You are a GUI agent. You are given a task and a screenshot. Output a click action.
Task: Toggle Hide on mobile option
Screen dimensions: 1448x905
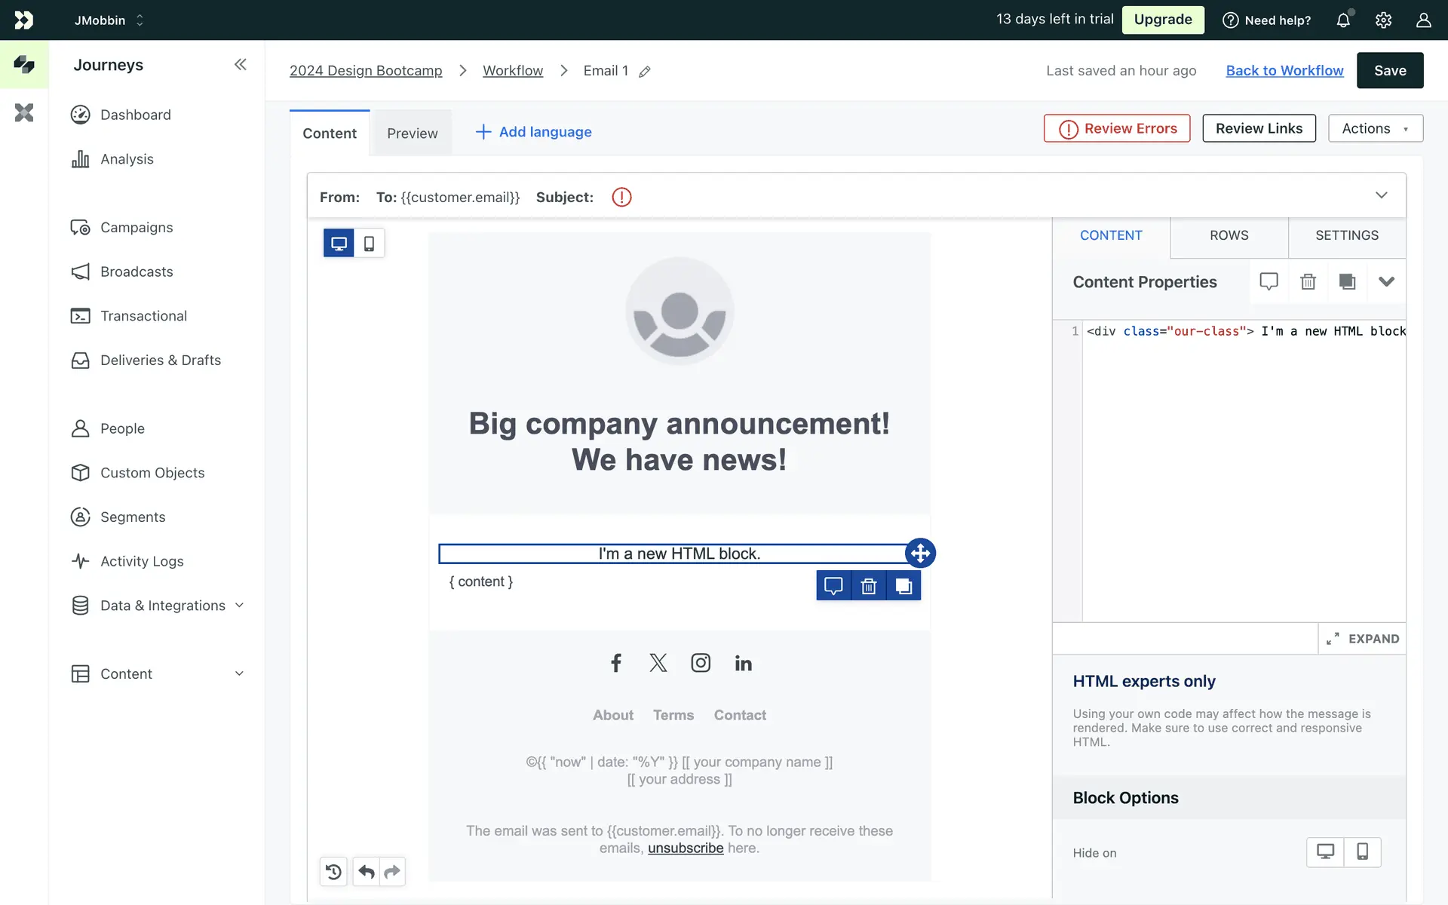point(1362,852)
